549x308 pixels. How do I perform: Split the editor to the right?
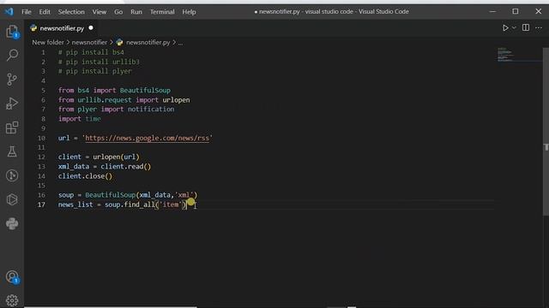tap(526, 27)
